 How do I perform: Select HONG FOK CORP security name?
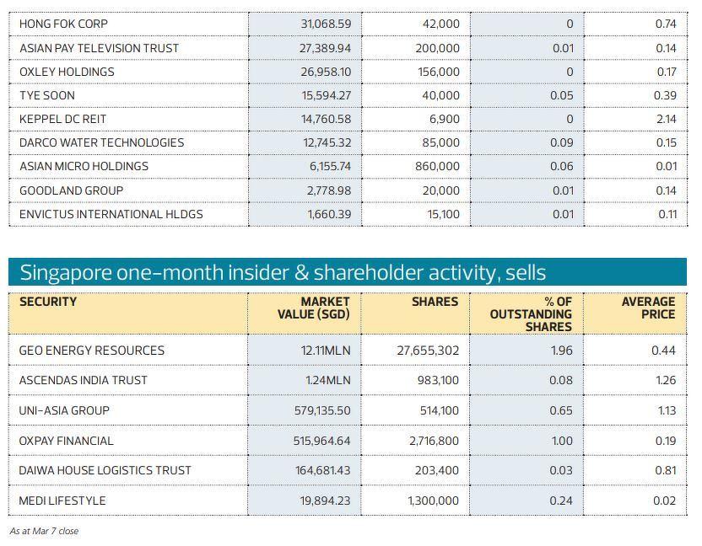[x=63, y=24]
